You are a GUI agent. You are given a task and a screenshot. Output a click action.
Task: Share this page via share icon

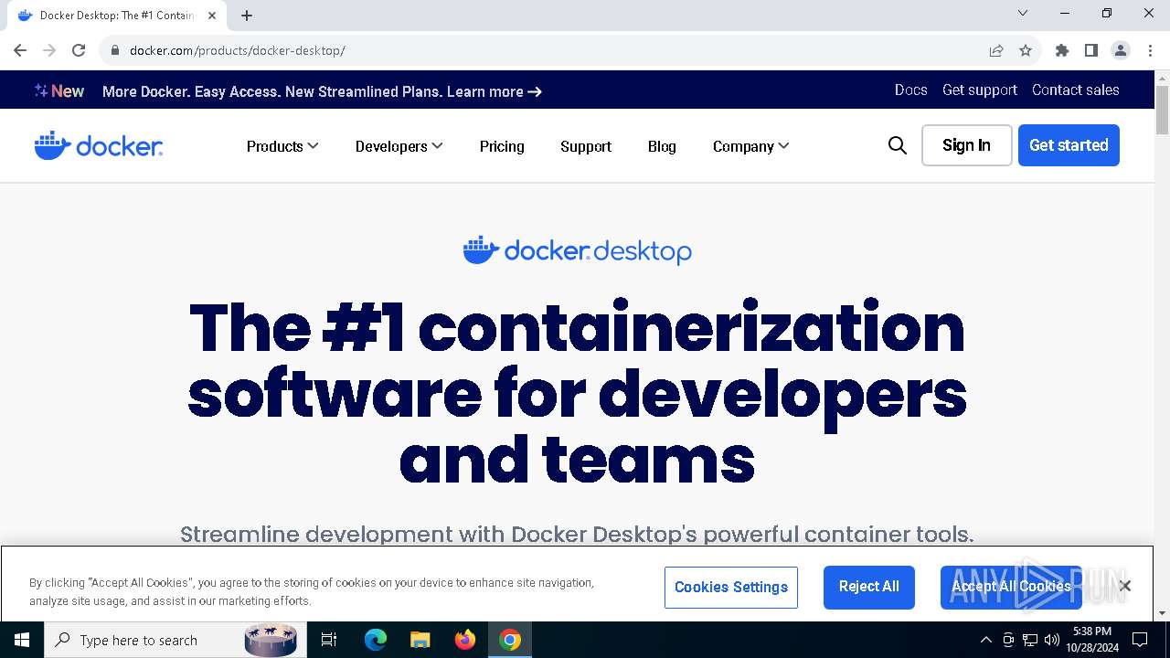coord(996,50)
